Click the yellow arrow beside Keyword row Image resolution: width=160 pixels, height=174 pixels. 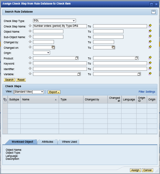[150, 63]
